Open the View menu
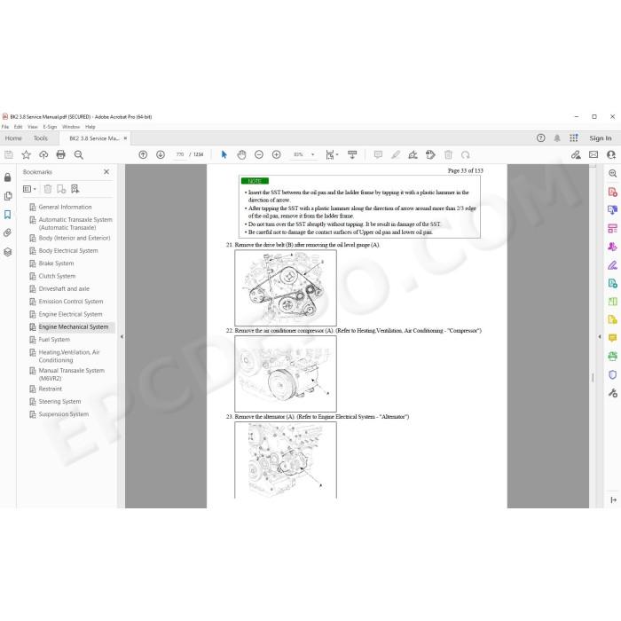This screenshot has height=621, width=621. [33, 127]
